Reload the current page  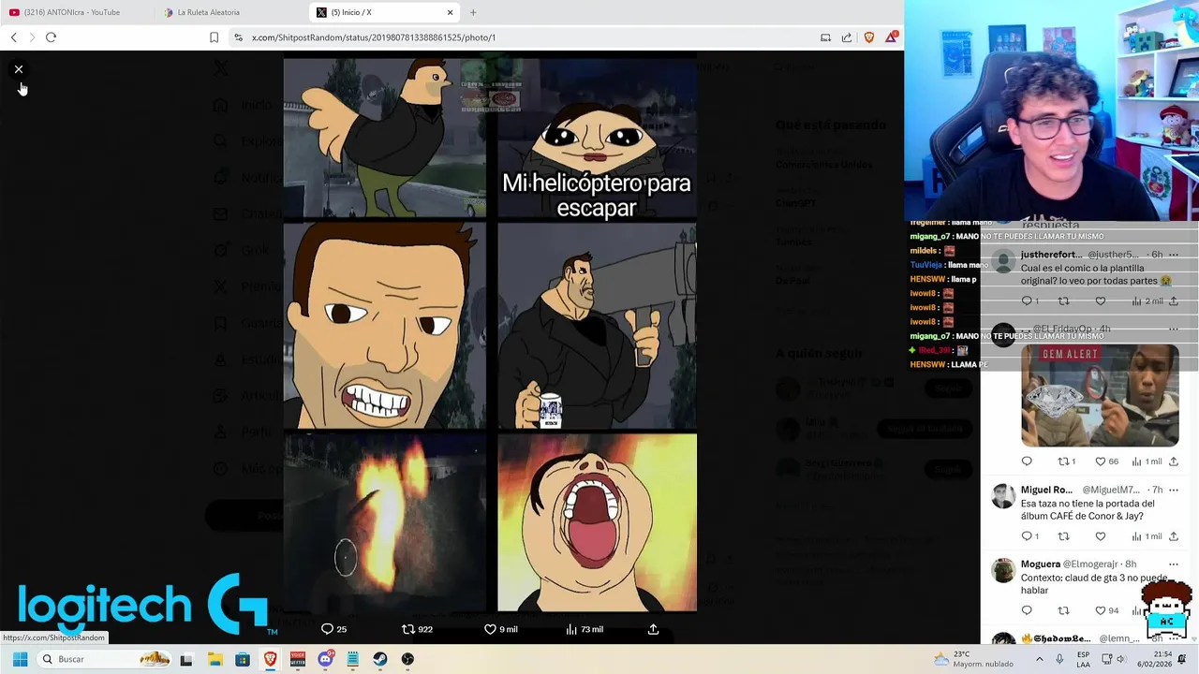pyautogui.click(x=51, y=37)
